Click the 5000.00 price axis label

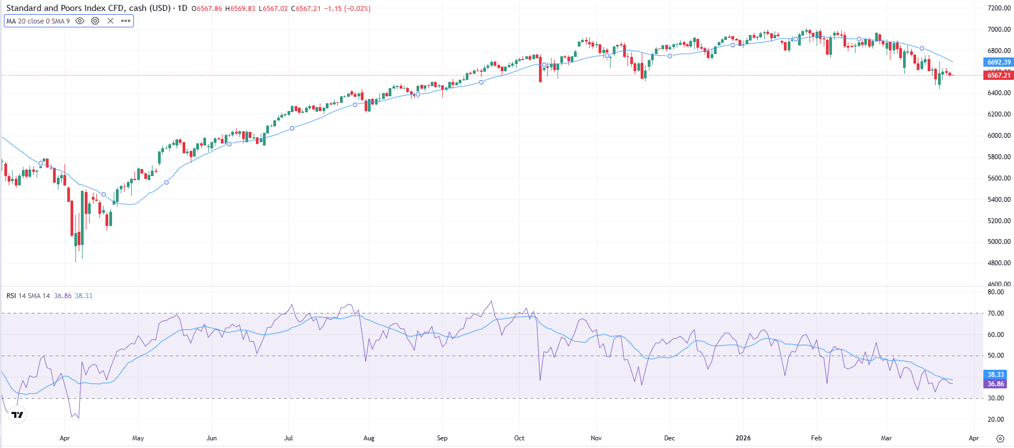[999, 242]
